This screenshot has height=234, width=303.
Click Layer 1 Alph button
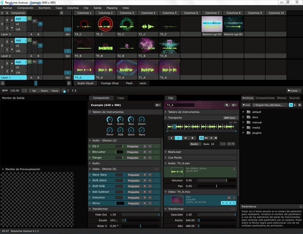tap(68, 77)
